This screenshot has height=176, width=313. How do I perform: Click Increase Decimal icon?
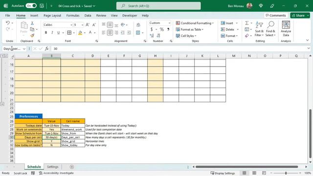[x=152, y=36]
